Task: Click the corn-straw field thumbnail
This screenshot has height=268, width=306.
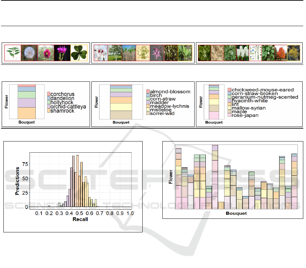Action: coord(129,53)
